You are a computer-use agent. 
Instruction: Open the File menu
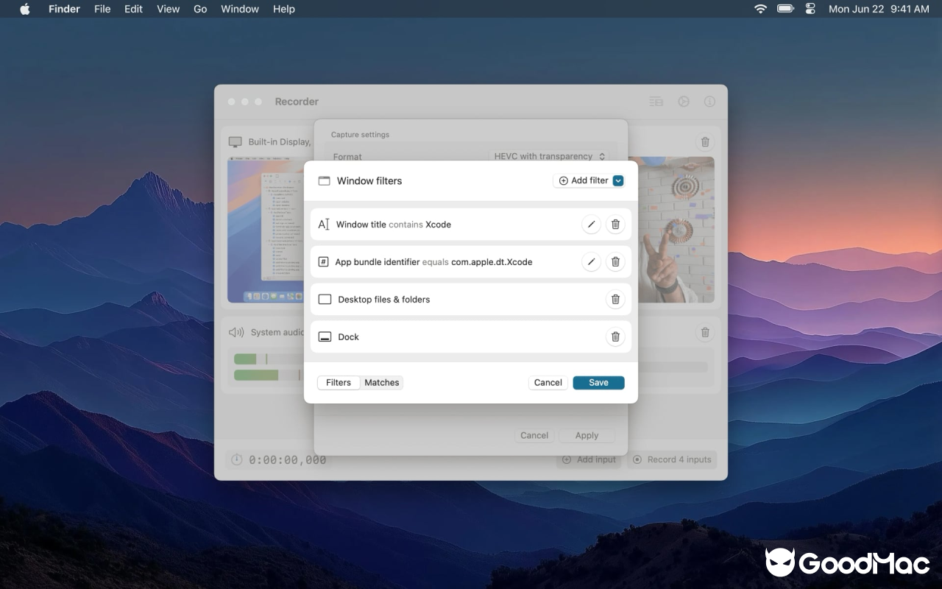pos(102,9)
